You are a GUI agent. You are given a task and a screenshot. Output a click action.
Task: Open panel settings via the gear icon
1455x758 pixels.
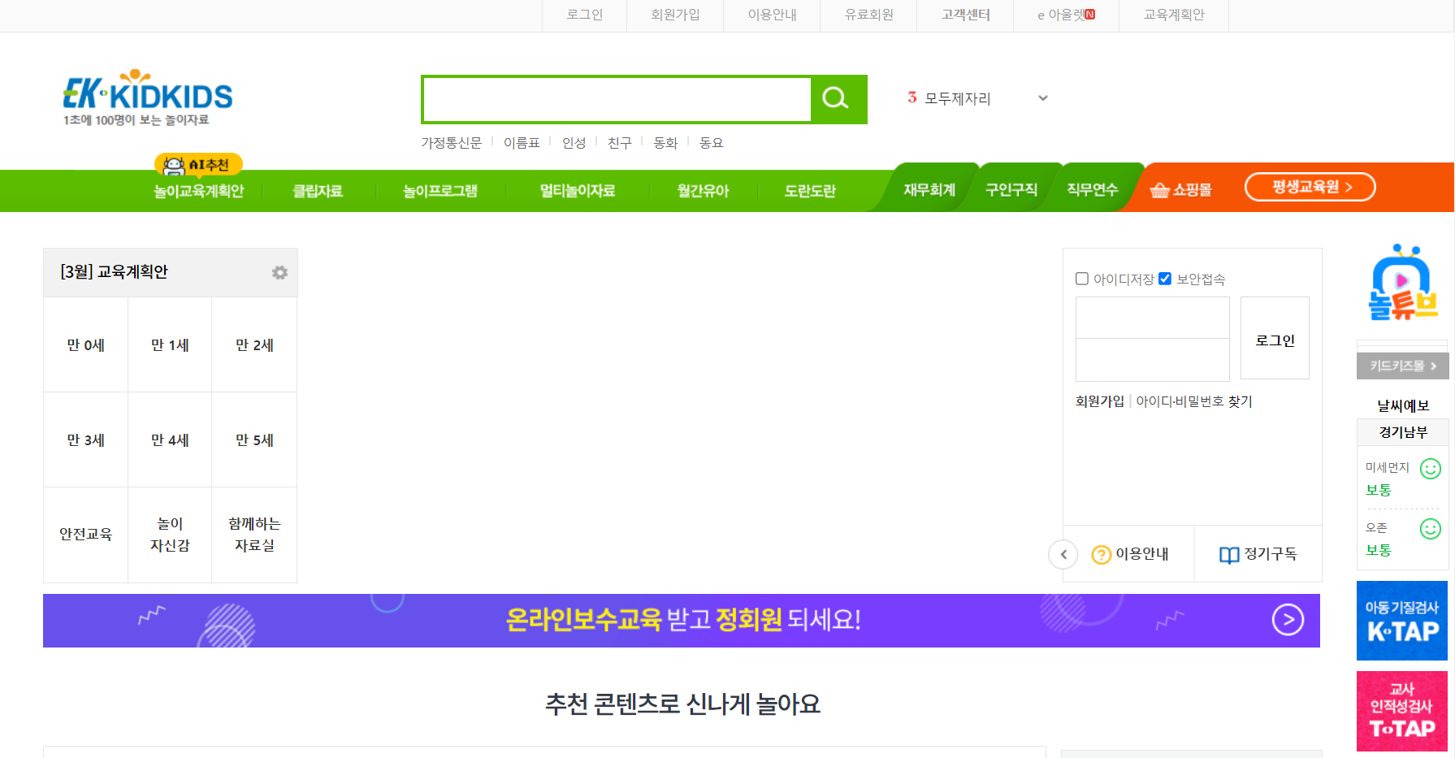(x=279, y=272)
